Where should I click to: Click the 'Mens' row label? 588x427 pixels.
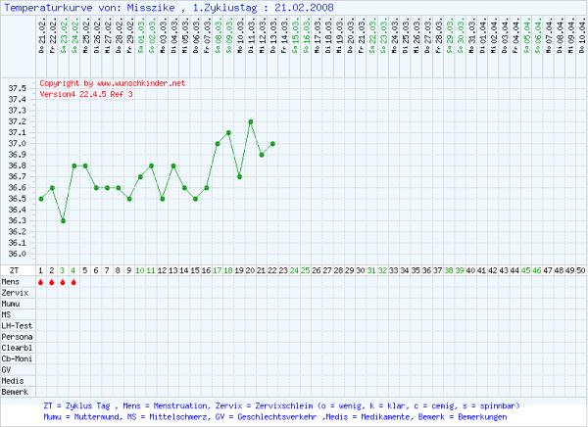click(x=11, y=282)
